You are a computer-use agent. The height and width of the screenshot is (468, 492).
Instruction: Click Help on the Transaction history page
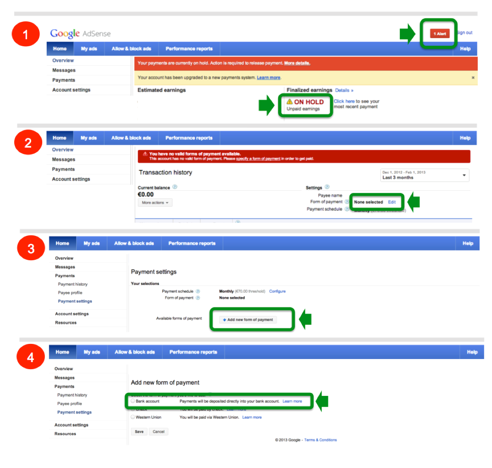coord(465,138)
